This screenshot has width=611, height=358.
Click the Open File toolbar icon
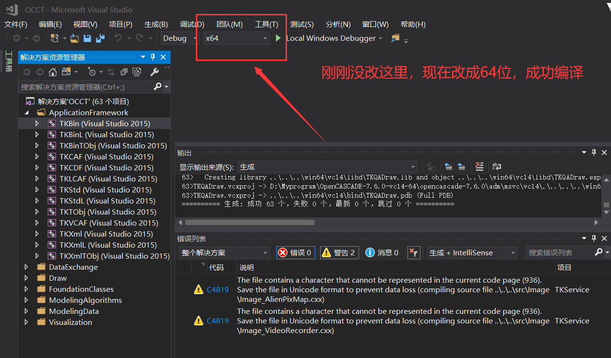(74, 38)
